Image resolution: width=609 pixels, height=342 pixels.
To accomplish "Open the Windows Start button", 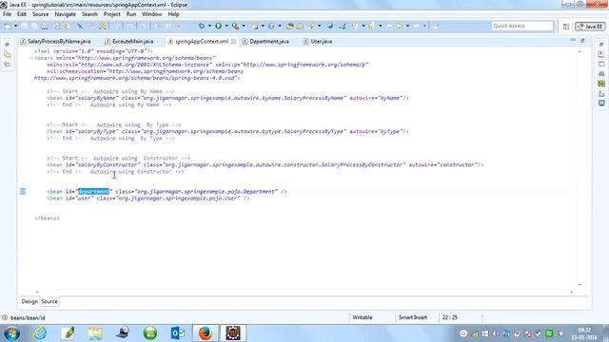I will click(10, 333).
